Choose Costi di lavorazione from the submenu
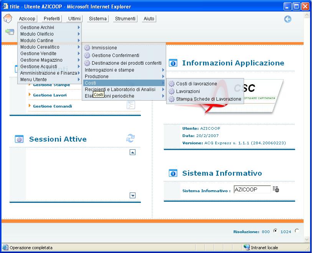The width and height of the screenshot is (312, 253). pos(205,84)
